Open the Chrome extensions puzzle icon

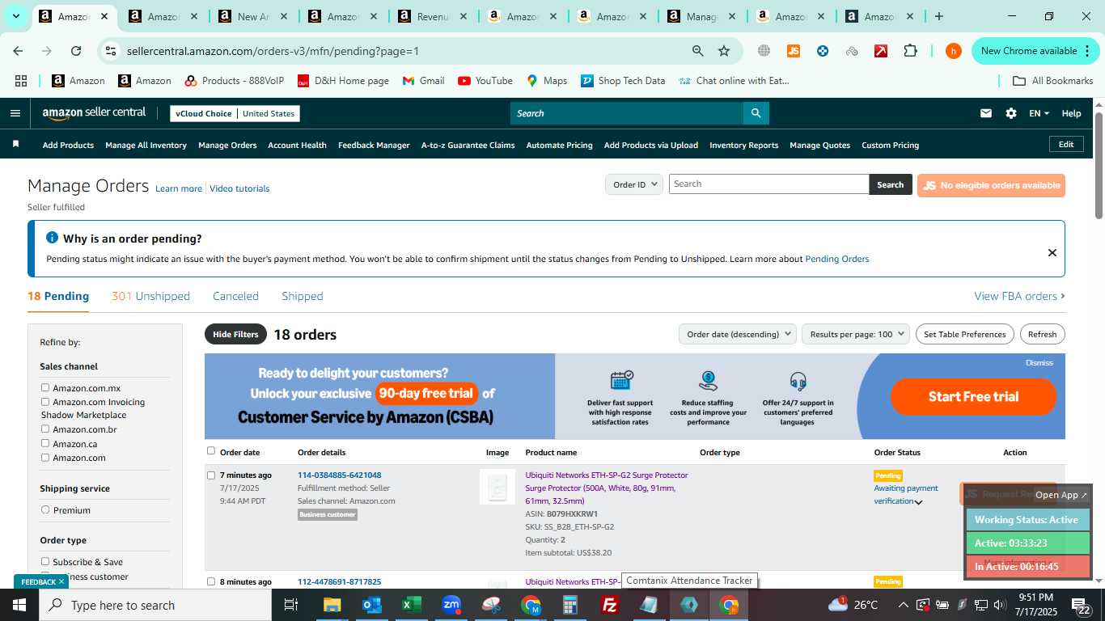pyautogui.click(x=910, y=51)
